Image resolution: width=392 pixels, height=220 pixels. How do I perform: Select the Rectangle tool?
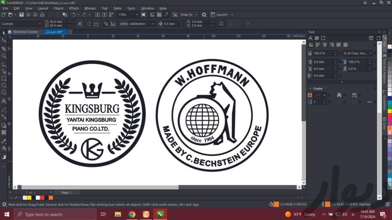click(x=4, y=78)
